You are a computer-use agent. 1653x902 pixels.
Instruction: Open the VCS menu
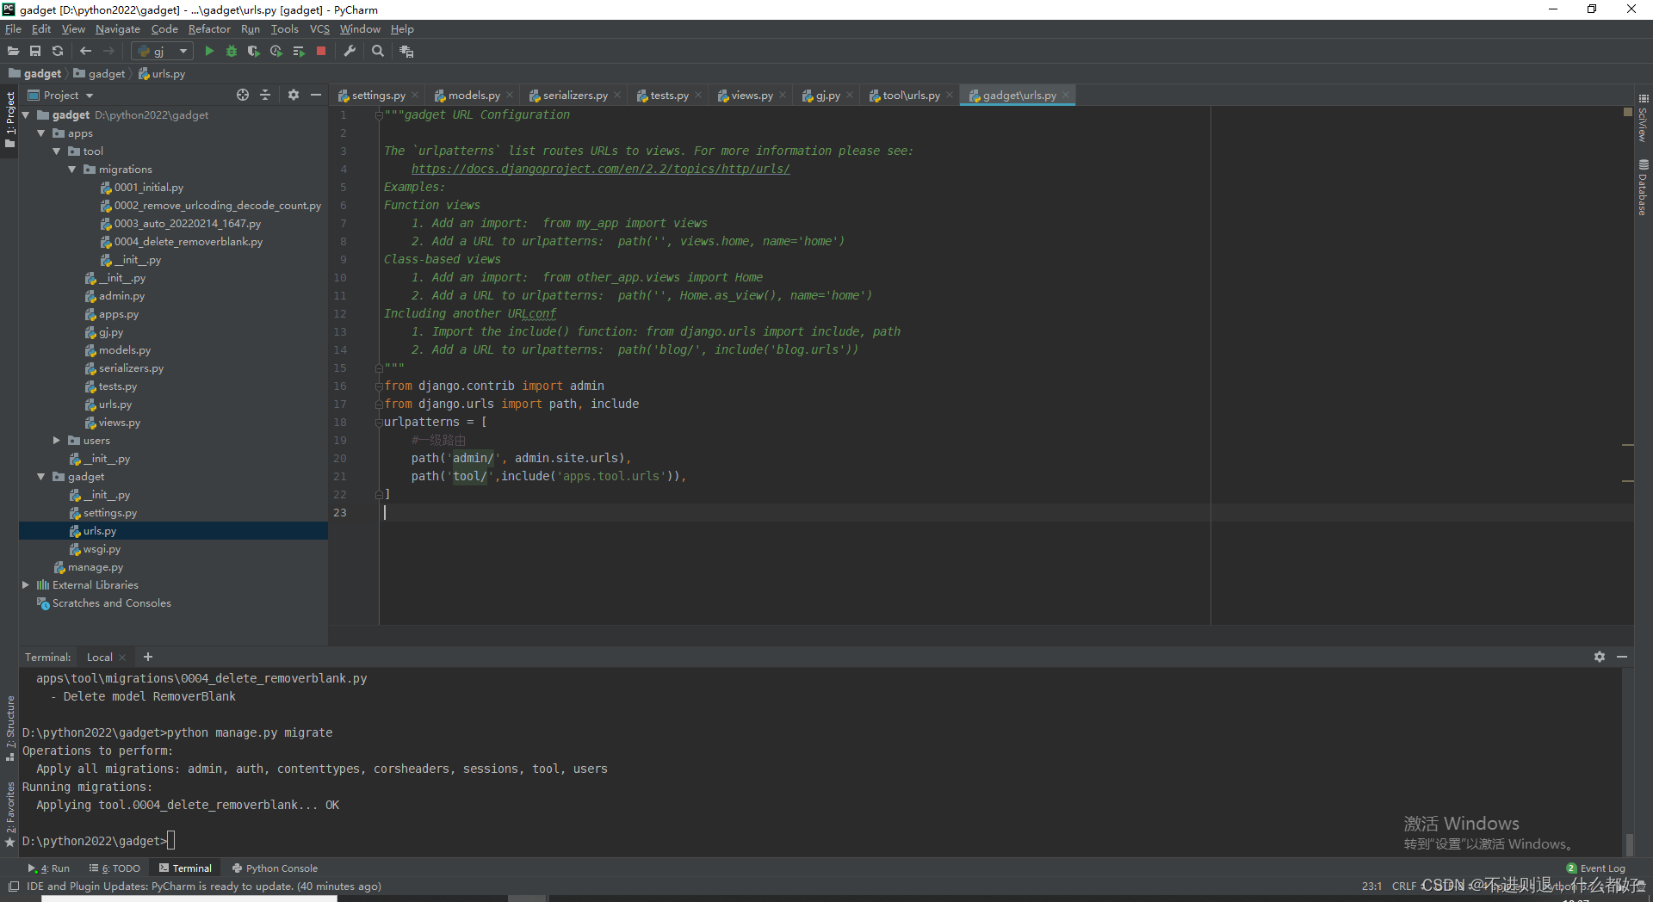point(319,29)
